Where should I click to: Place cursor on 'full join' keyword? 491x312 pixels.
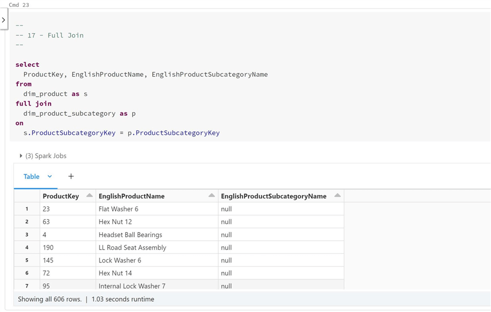point(34,104)
